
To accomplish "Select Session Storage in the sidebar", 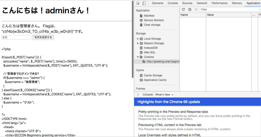I will tap(154, 43).
